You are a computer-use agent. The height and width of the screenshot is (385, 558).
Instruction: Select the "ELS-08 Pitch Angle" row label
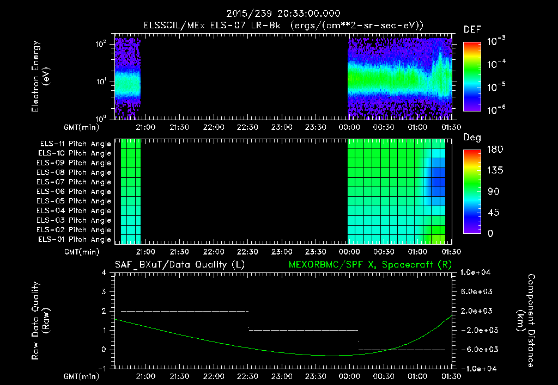click(74, 172)
